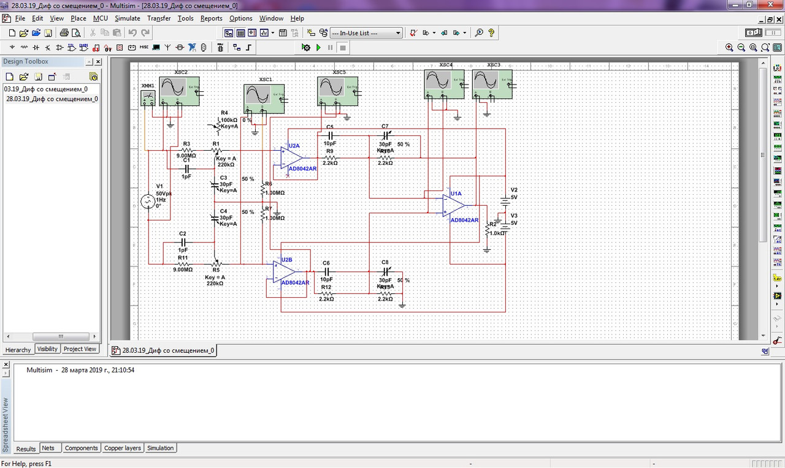Close the Spreadsheet View panel
The image size is (785, 468).
click(x=6, y=364)
